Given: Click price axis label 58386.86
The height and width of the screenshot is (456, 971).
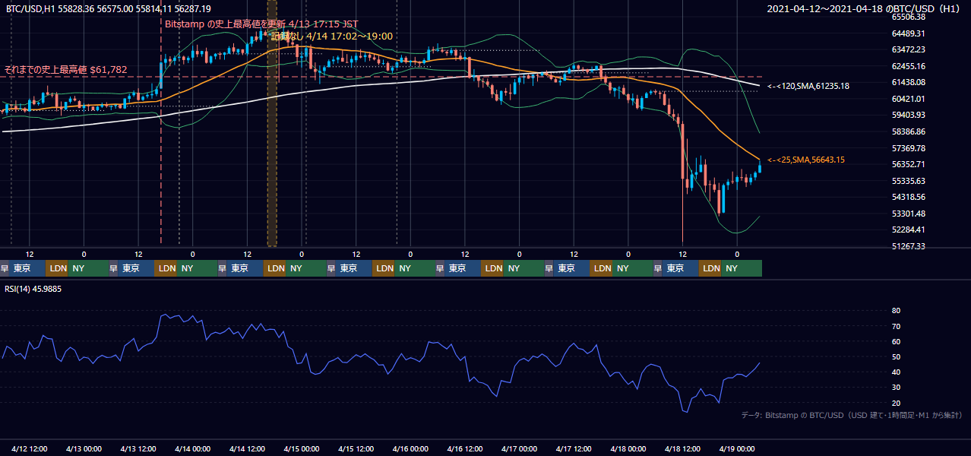Looking at the screenshot, I should tap(908, 131).
